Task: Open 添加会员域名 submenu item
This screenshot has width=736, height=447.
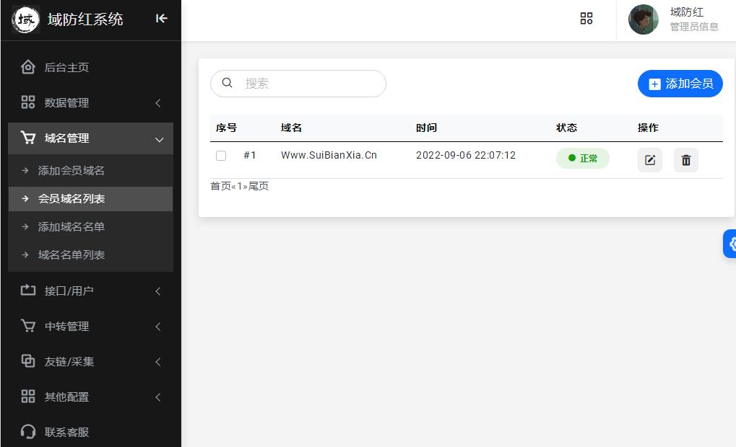Action: 72,171
